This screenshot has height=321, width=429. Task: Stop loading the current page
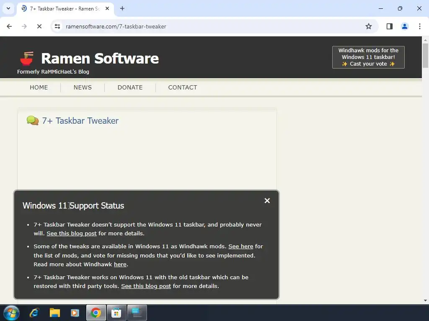39,26
